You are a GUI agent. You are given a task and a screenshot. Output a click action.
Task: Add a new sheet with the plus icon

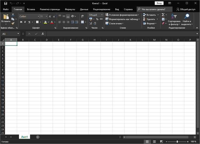(x=38, y=137)
